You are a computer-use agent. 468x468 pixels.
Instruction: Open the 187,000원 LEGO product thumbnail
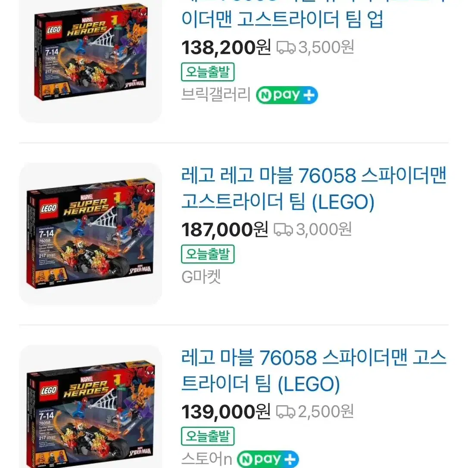90,234
